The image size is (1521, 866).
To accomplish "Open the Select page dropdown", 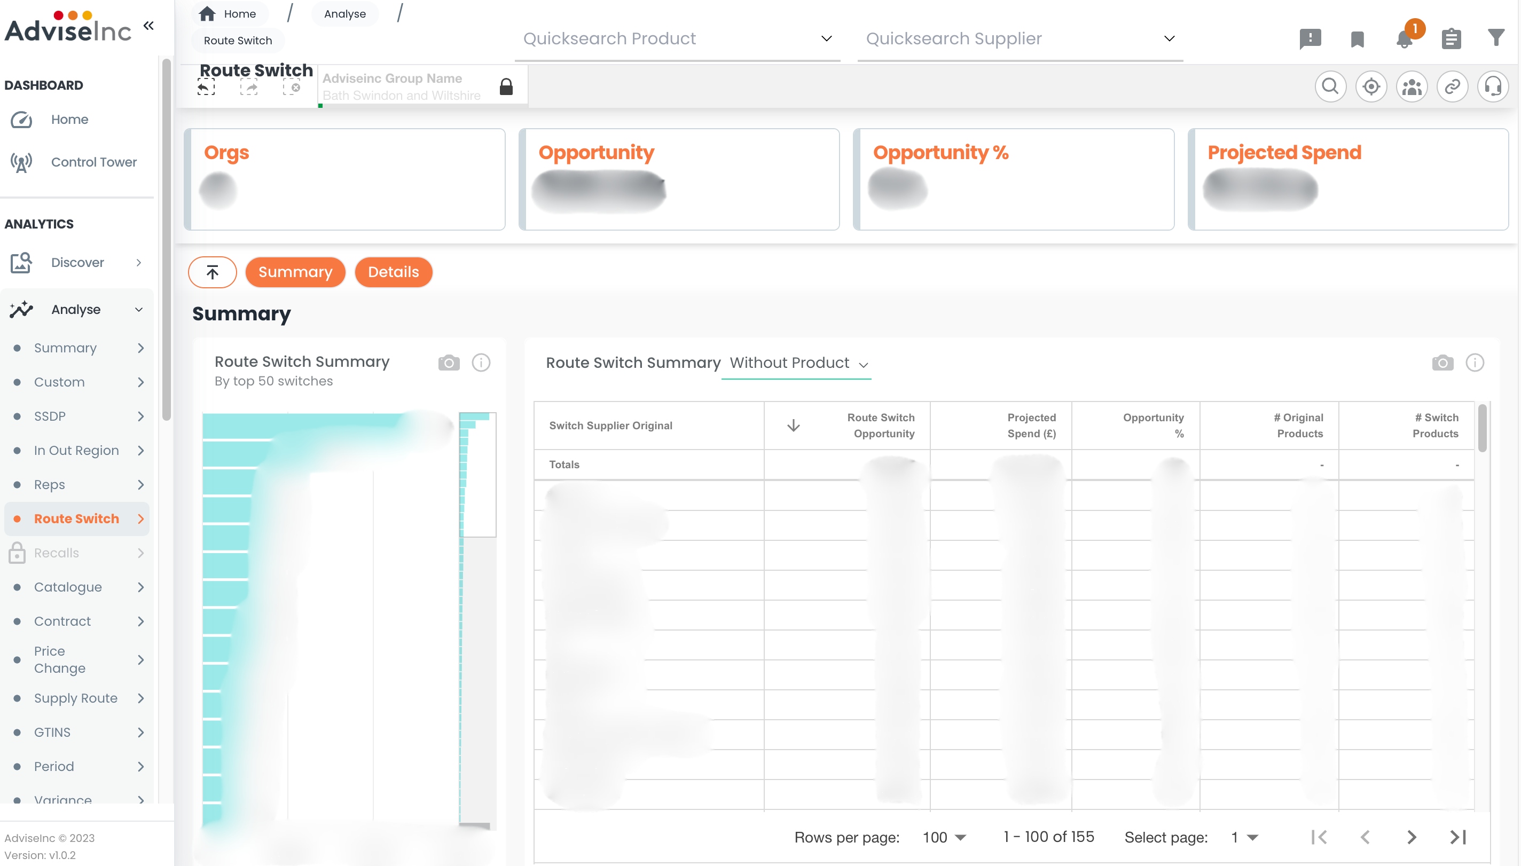I will pyautogui.click(x=1244, y=838).
